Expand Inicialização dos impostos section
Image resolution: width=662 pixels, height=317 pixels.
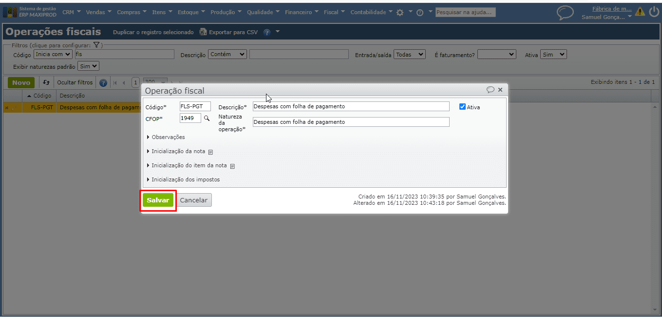[x=183, y=179]
